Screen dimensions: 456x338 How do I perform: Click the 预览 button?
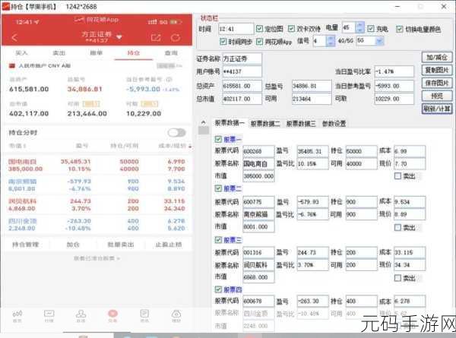(x=436, y=96)
